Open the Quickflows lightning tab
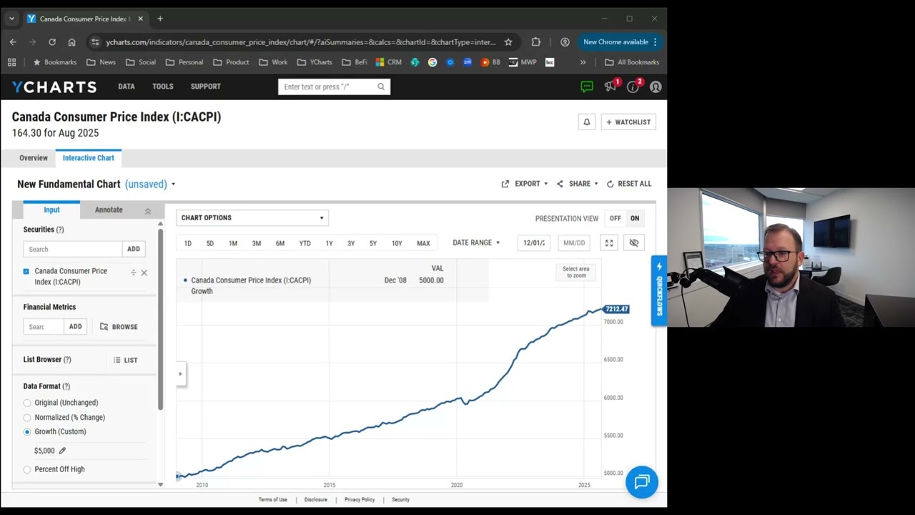Screen dimensions: 915x515 point(659,290)
